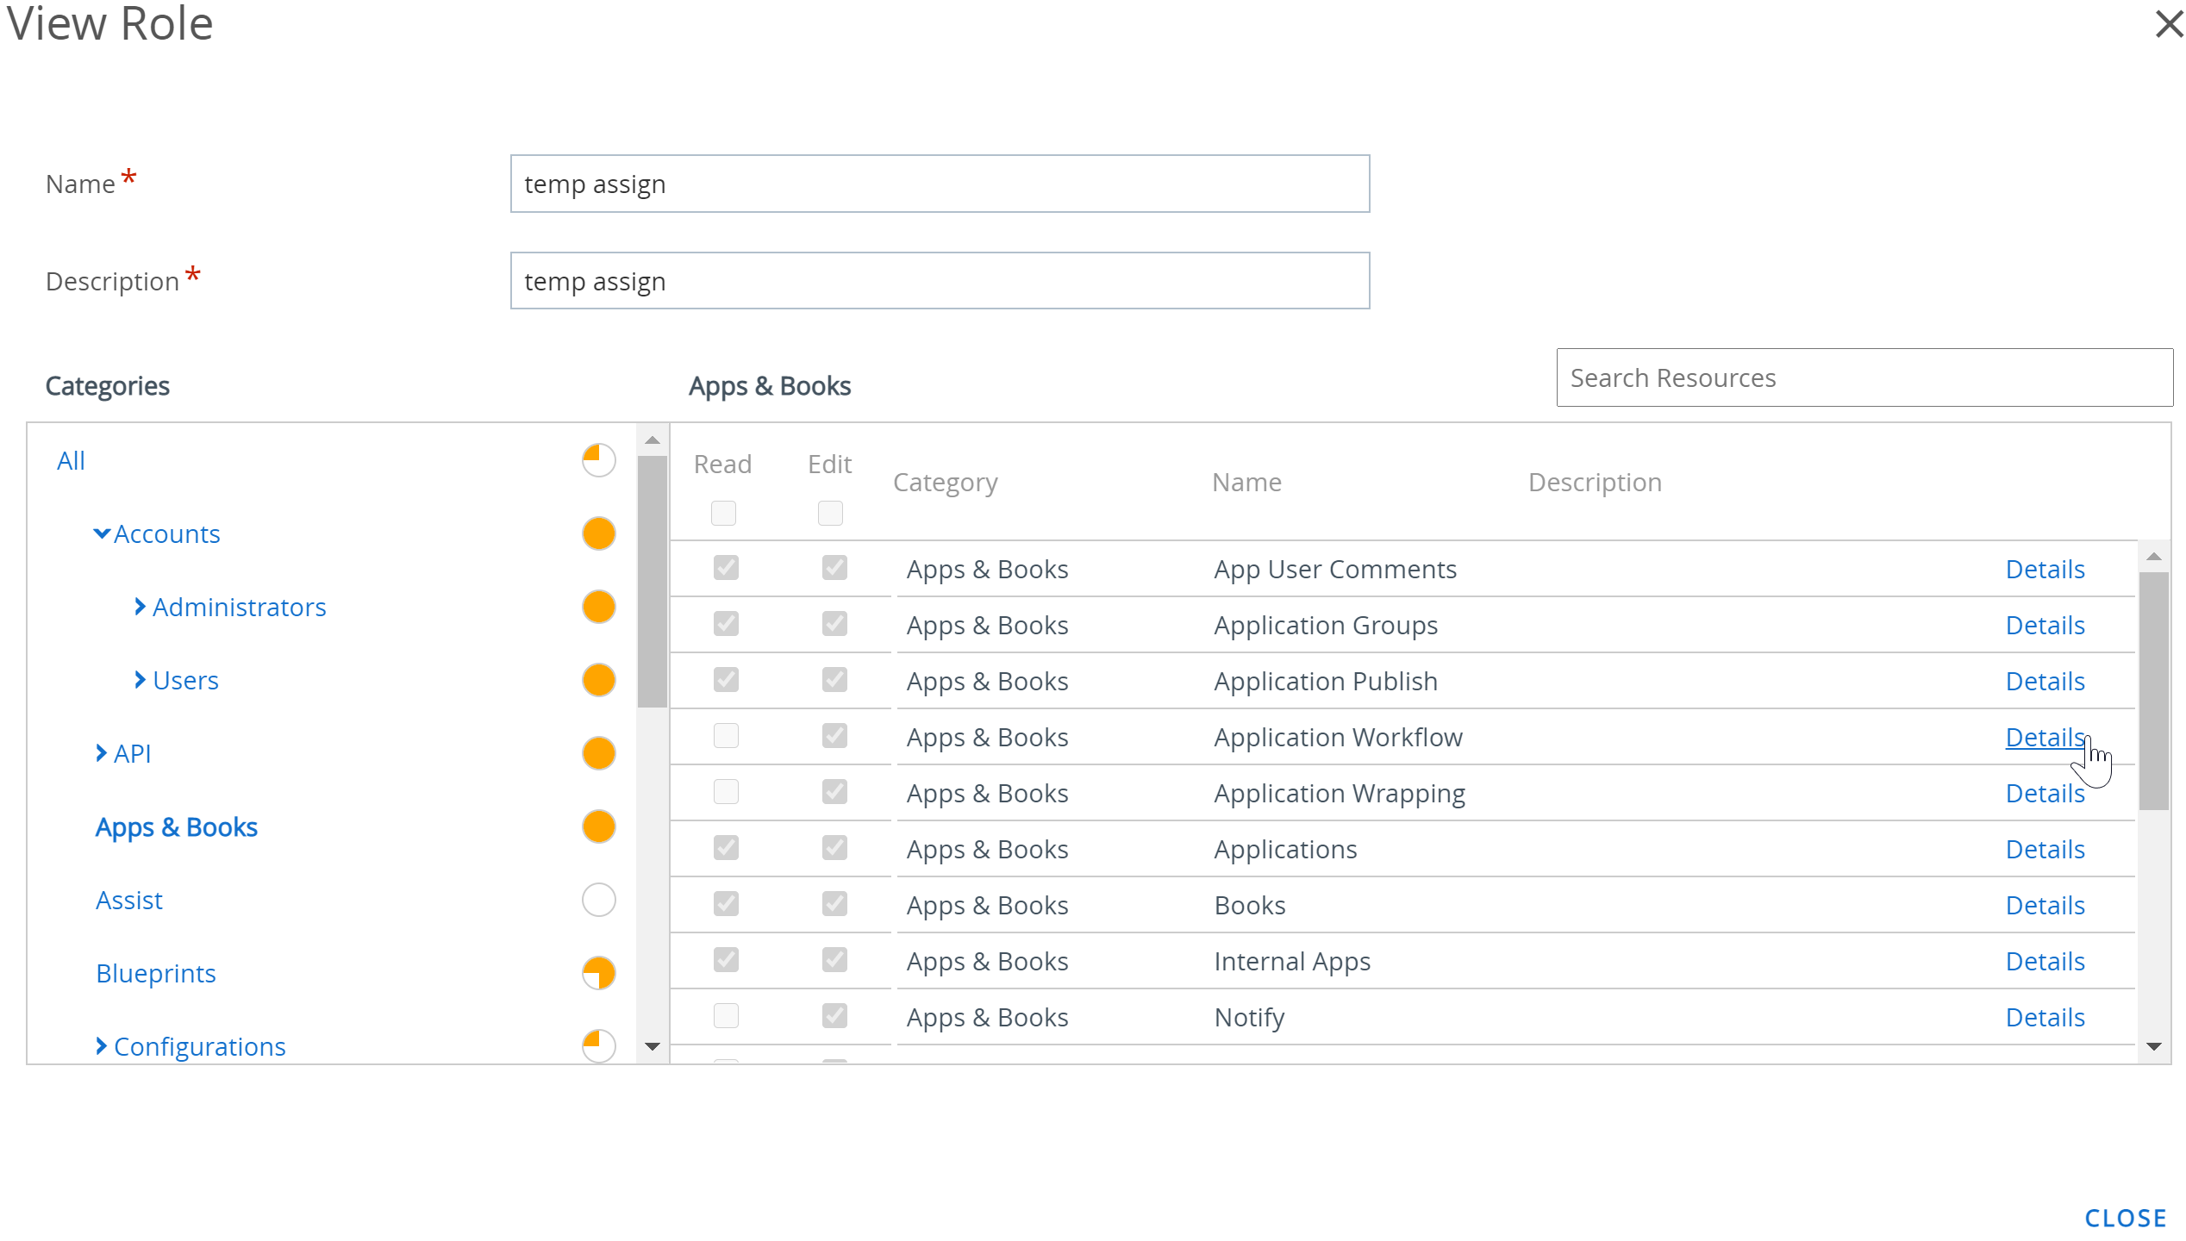The height and width of the screenshot is (1241, 2186).
Task: Click Details link for Application Workflow
Action: [x=2045, y=735]
